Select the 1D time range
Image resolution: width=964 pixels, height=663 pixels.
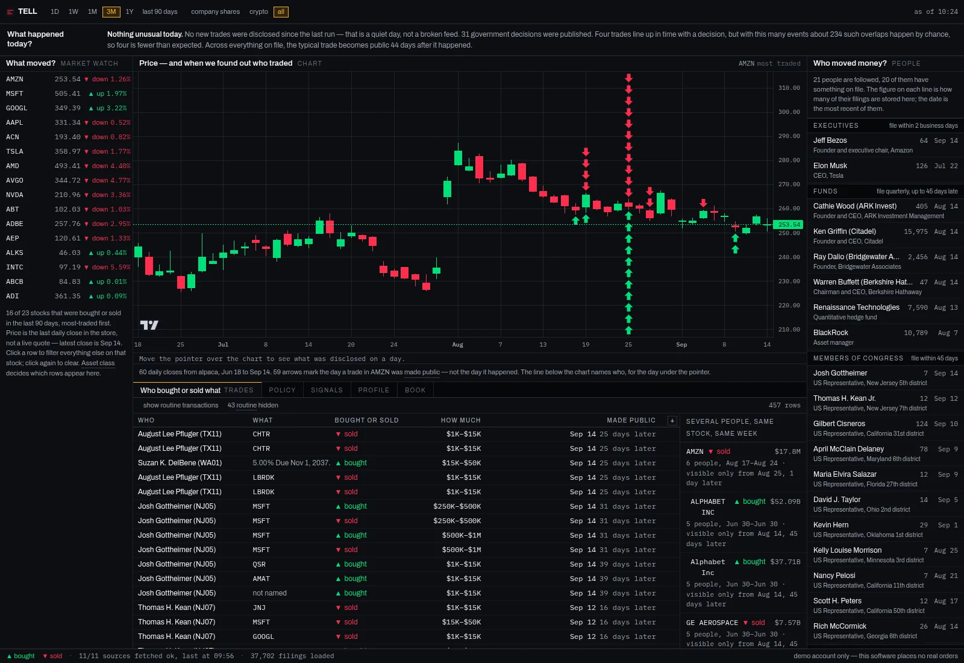[55, 11]
